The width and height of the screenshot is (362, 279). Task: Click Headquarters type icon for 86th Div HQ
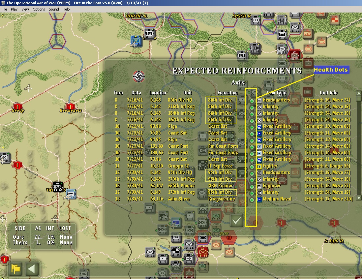pyautogui.click(x=259, y=101)
